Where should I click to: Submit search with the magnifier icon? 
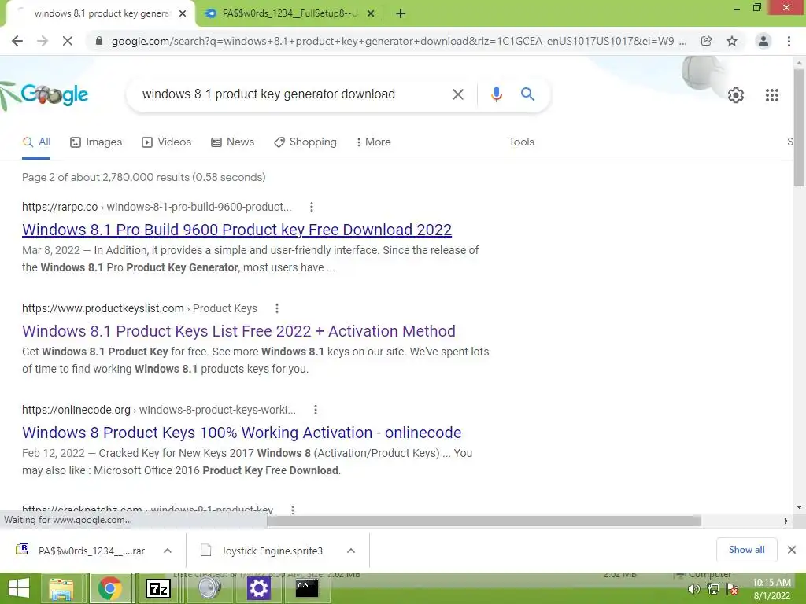[527, 94]
